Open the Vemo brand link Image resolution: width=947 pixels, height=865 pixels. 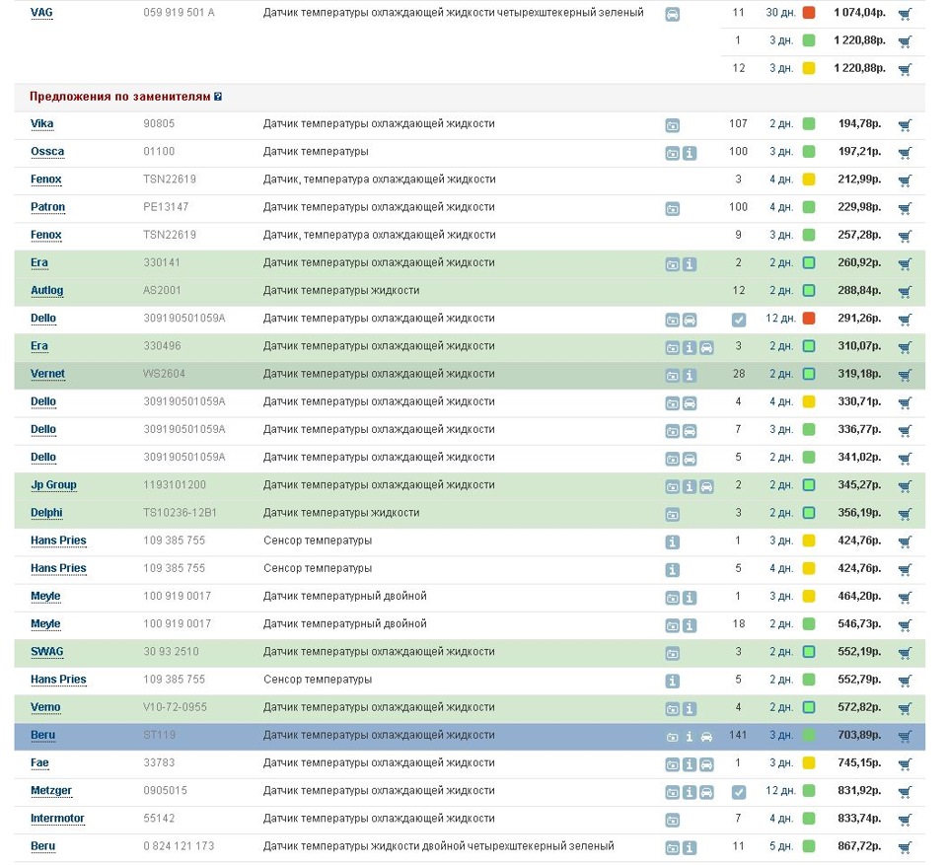[x=45, y=707]
